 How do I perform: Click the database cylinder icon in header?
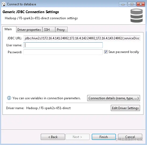point(137,16)
